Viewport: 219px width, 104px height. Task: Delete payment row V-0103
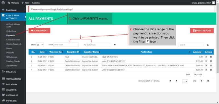click(x=211, y=61)
